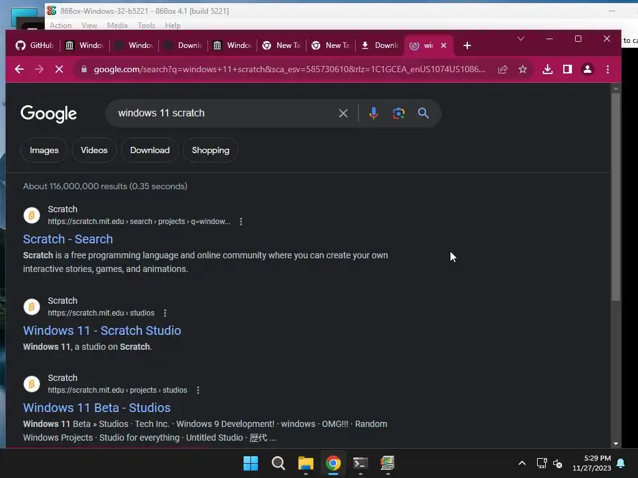Image resolution: width=638 pixels, height=478 pixels.
Task: Open the Chrome profile avatar
Action: pyautogui.click(x=588, y=70)
